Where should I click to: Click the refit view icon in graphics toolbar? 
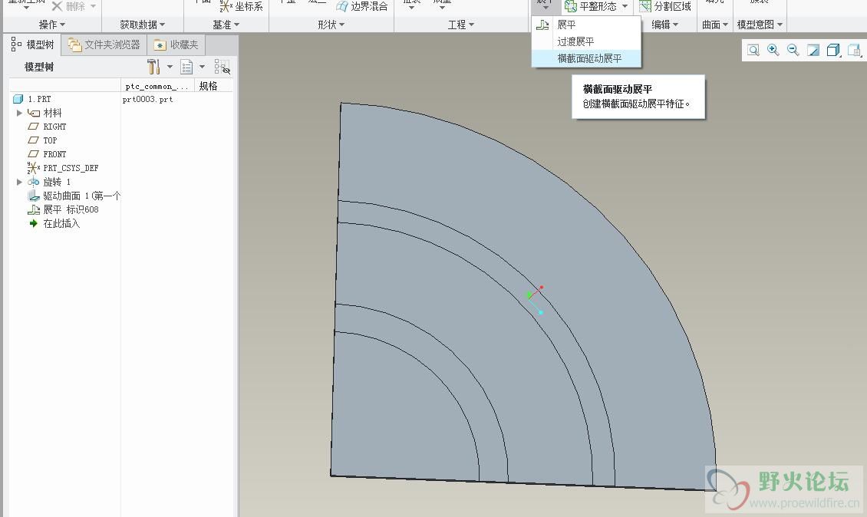753,51
